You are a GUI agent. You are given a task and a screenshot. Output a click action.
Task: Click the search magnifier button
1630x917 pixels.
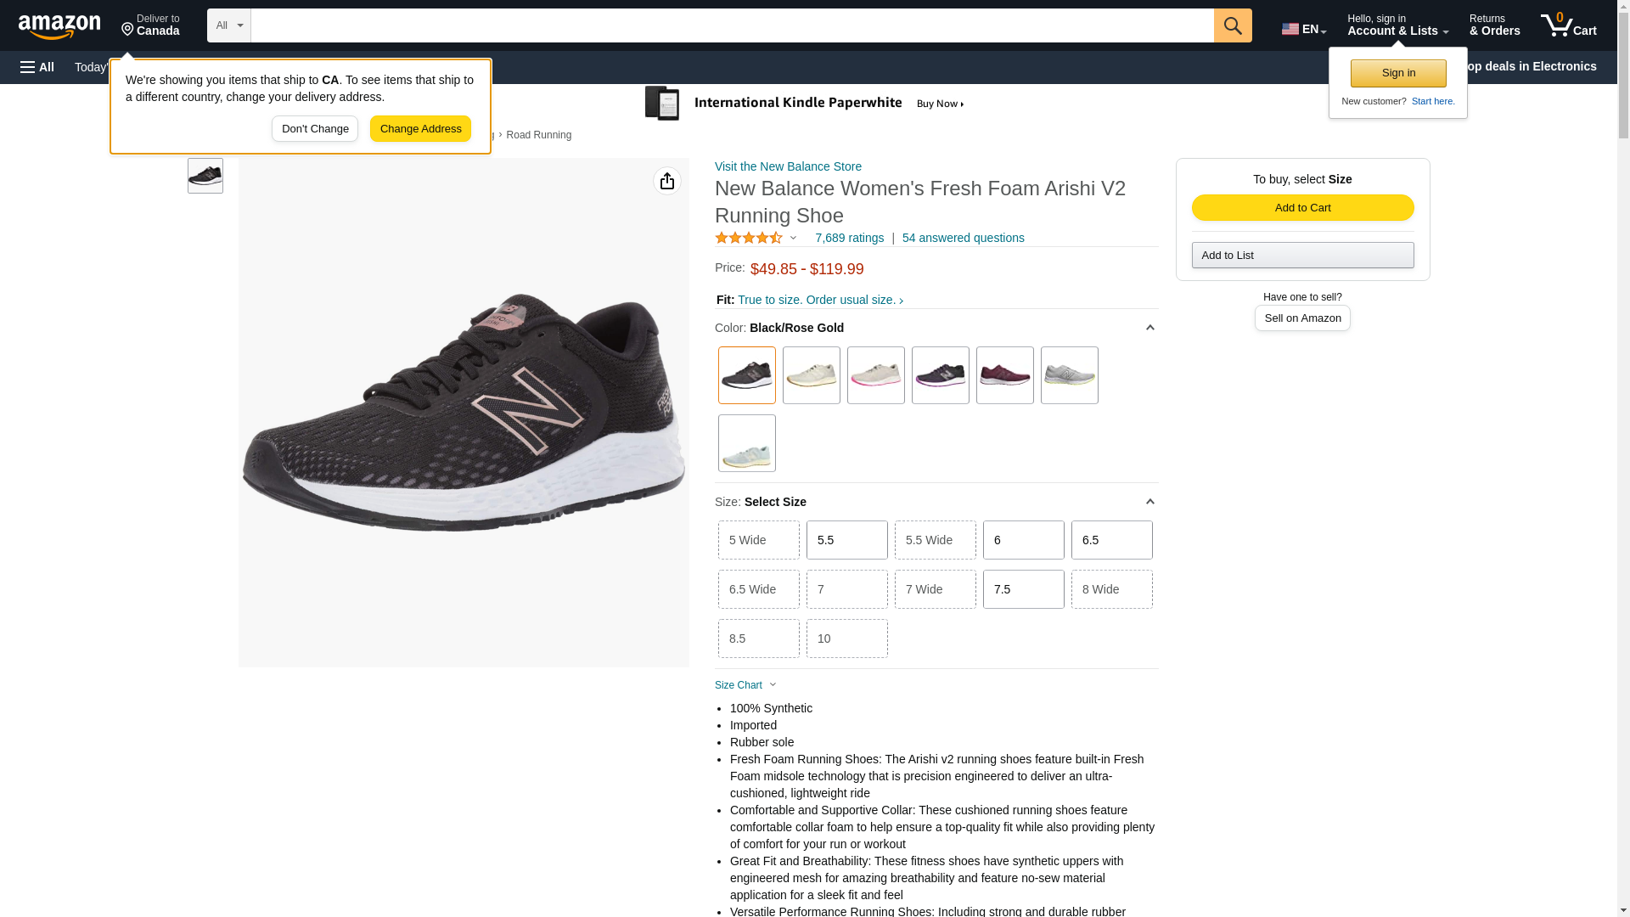coord(1233,25)
